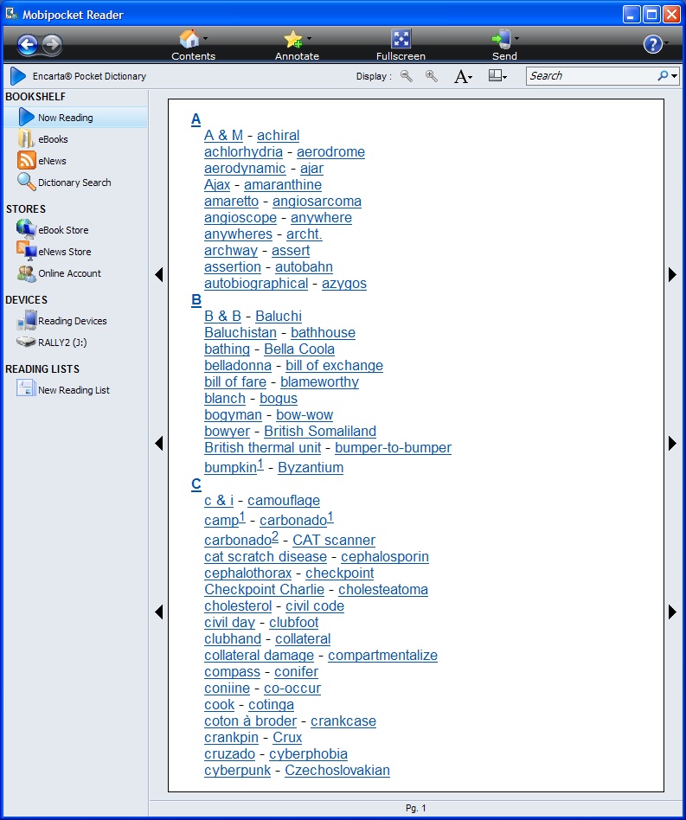Zoom in with the Display magnifier plus
686x820 pixels.
pos(432,76)
